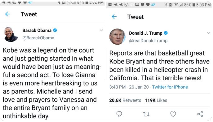Image resolution: width=213 pixels, height=122 pixels.
Task: Click the 3:48 PM tweet timestamp
Action: [x=118, y=87]
